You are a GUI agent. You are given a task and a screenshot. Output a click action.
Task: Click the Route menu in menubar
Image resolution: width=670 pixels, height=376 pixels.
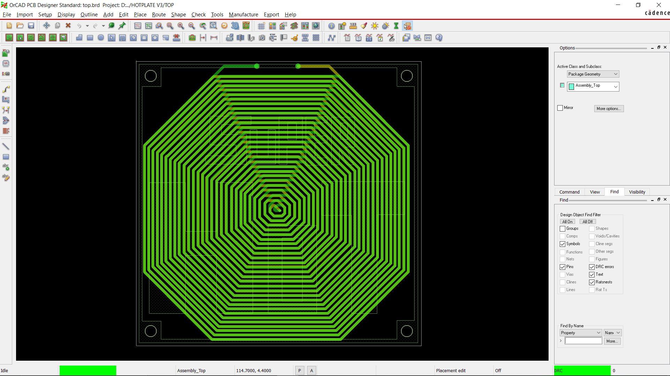[x=158, y=14]
